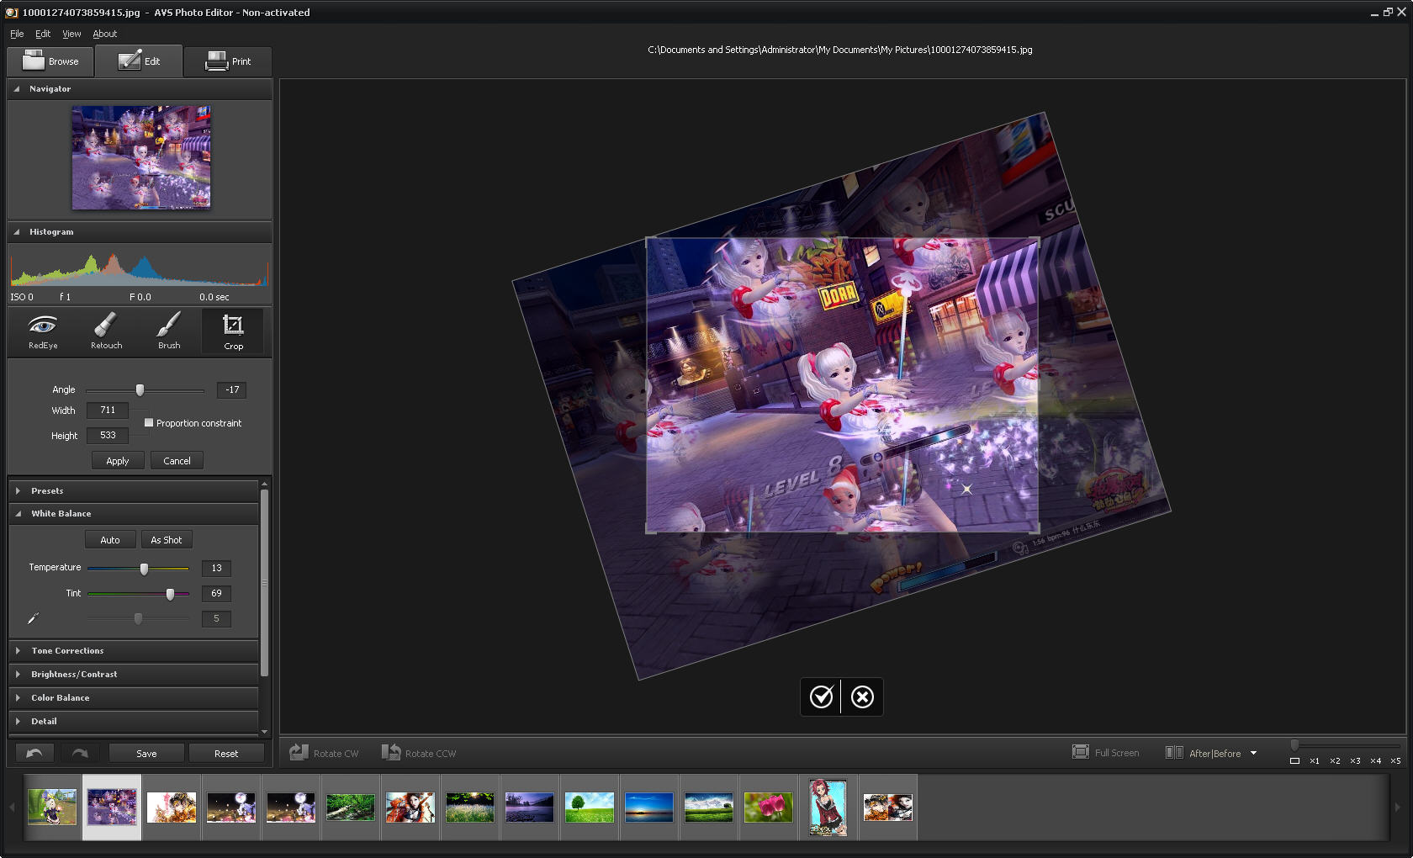Screen dimensions: 1413x858
Task: Select the tall portrait anime girl thumbnail
Action: point(828,808)
